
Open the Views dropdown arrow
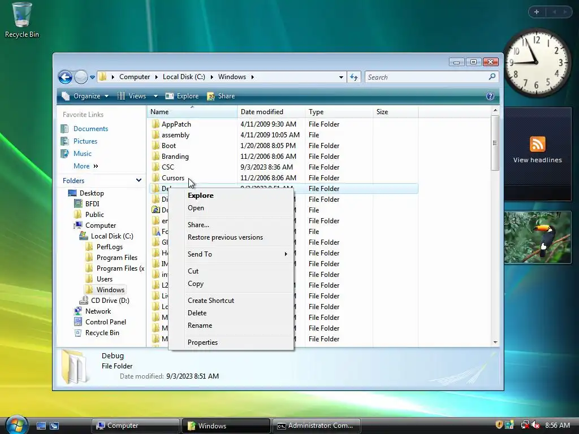pyautogui.click(x=155, y=96)
